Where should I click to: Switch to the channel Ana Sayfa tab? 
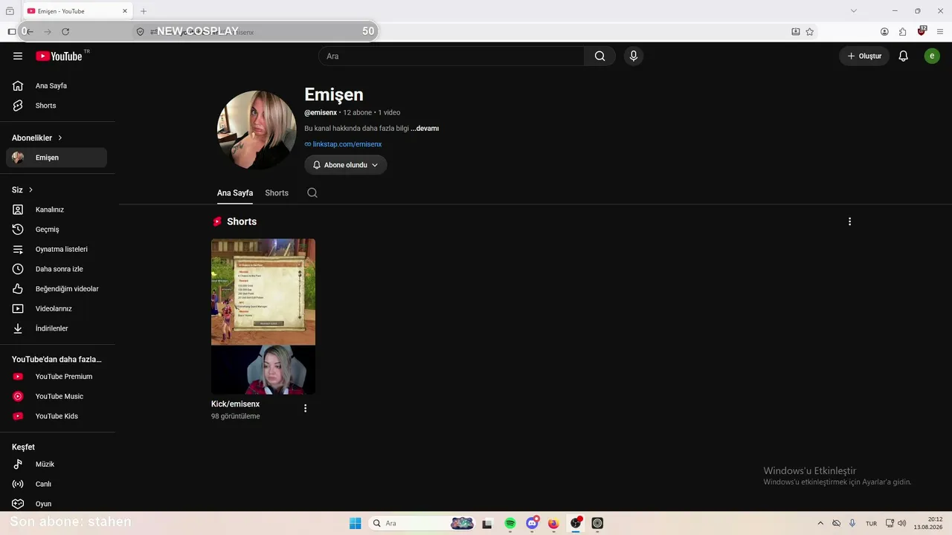tap(235, 193)
